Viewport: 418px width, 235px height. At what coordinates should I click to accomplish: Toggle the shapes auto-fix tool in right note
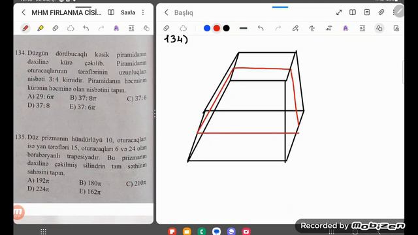point(379,28)
